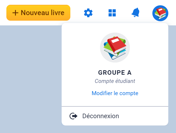Open the settings gear icon
The width and height of the screenshot is (176, 133).
click(x=88, y=13)
